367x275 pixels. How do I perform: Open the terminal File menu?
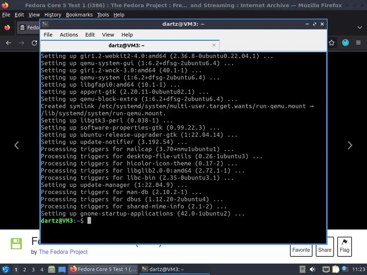pyautogui.click(x=48, y=35)
